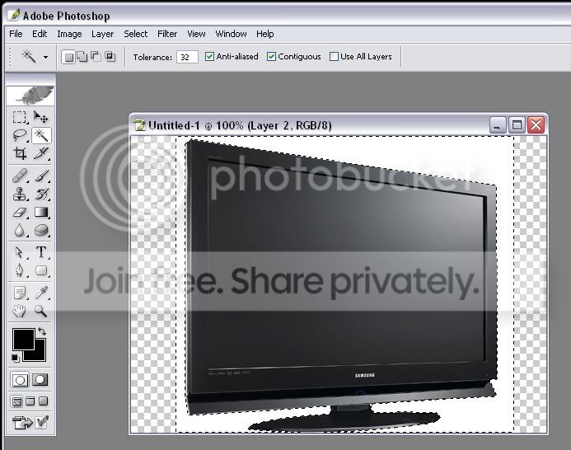
Task: Select the Hand tool
Action: 19,311
